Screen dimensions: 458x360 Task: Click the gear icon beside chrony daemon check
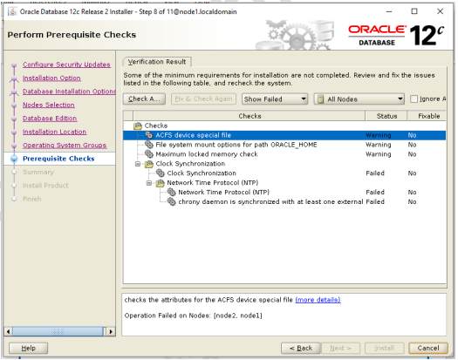(172, 201)
